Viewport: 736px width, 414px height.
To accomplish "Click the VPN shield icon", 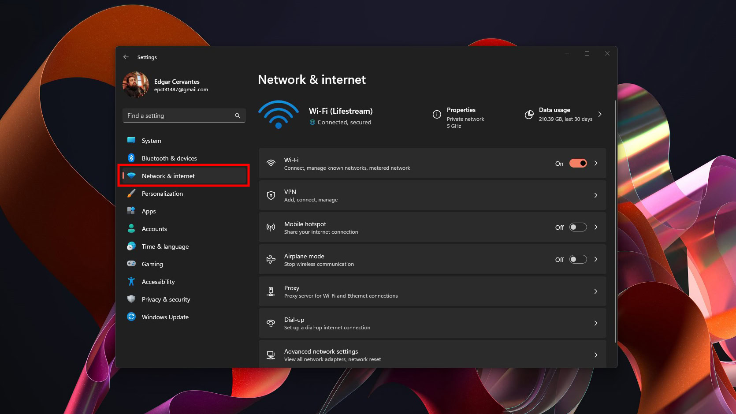I will coord(271,195).
